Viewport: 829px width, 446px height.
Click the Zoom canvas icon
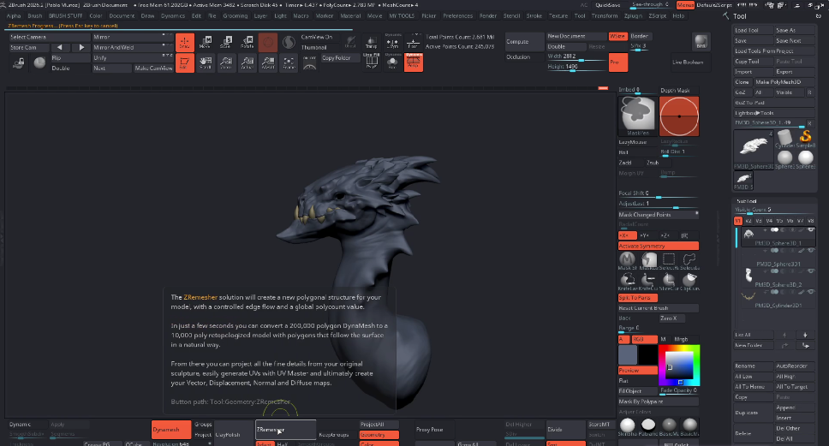[x=226, y=62]
